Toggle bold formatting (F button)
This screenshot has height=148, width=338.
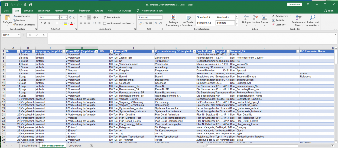point(41,23)
